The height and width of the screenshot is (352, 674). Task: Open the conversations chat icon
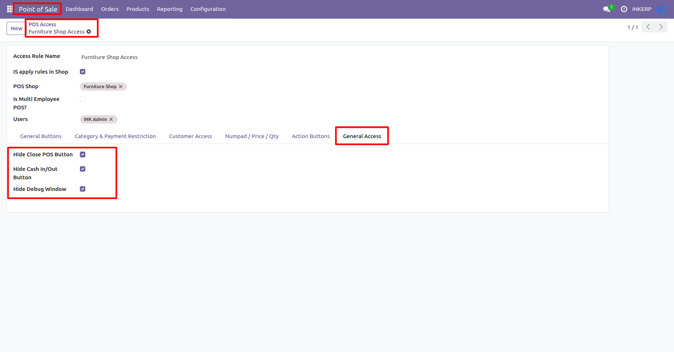point(607,9)
